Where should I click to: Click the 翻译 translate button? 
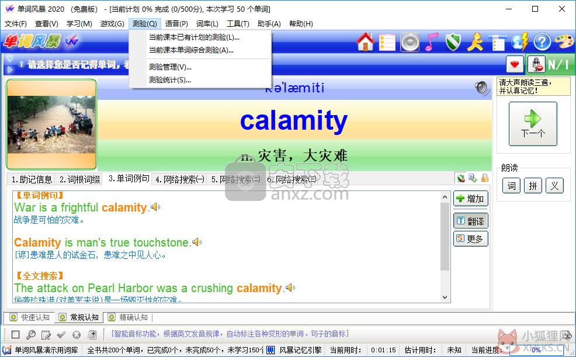coord(471,221)
